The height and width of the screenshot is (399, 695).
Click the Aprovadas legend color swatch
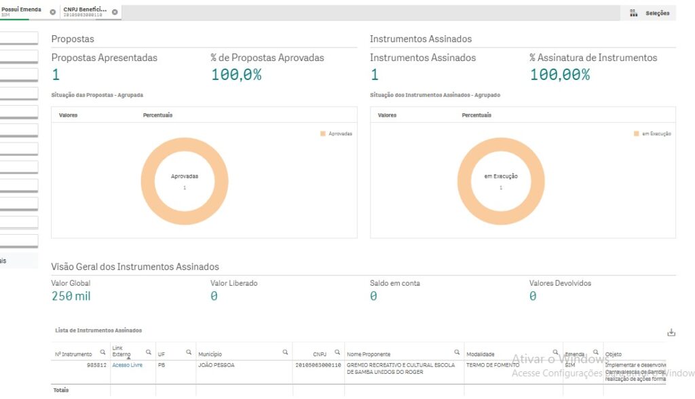click(323, 134)
